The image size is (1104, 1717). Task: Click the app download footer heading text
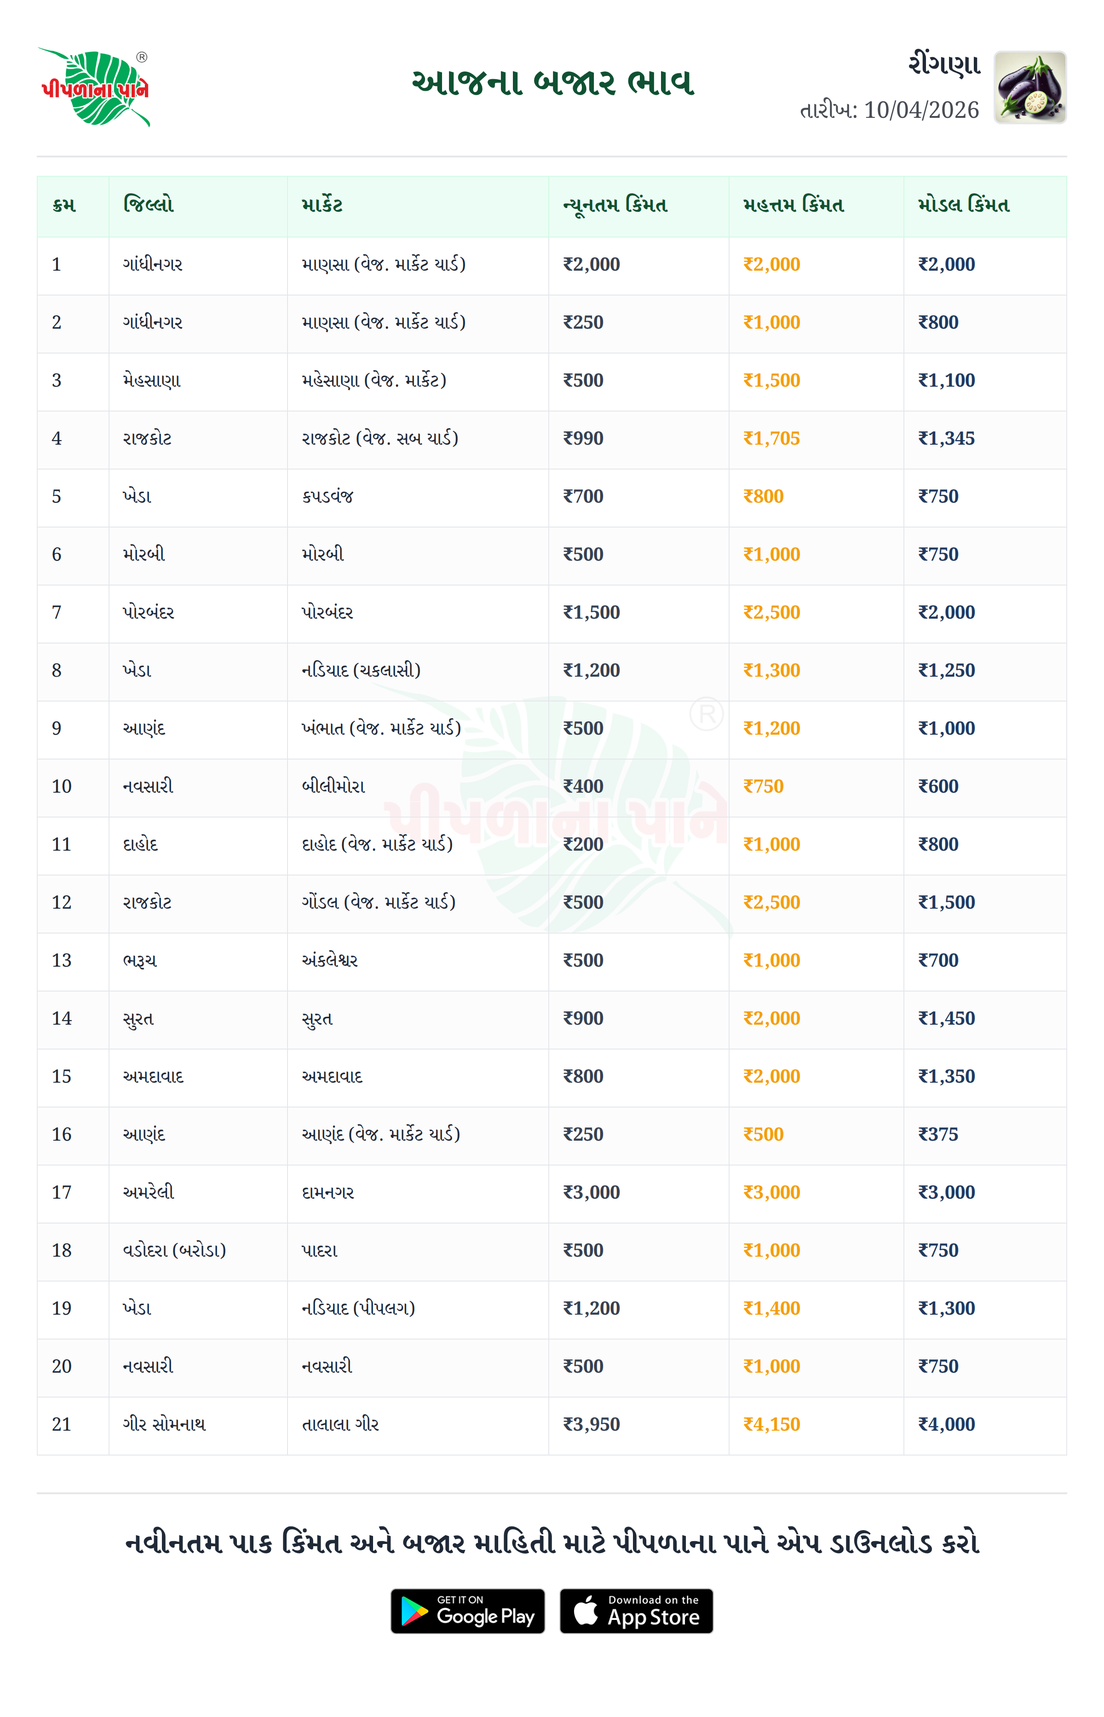click(x=552, y=1543)
